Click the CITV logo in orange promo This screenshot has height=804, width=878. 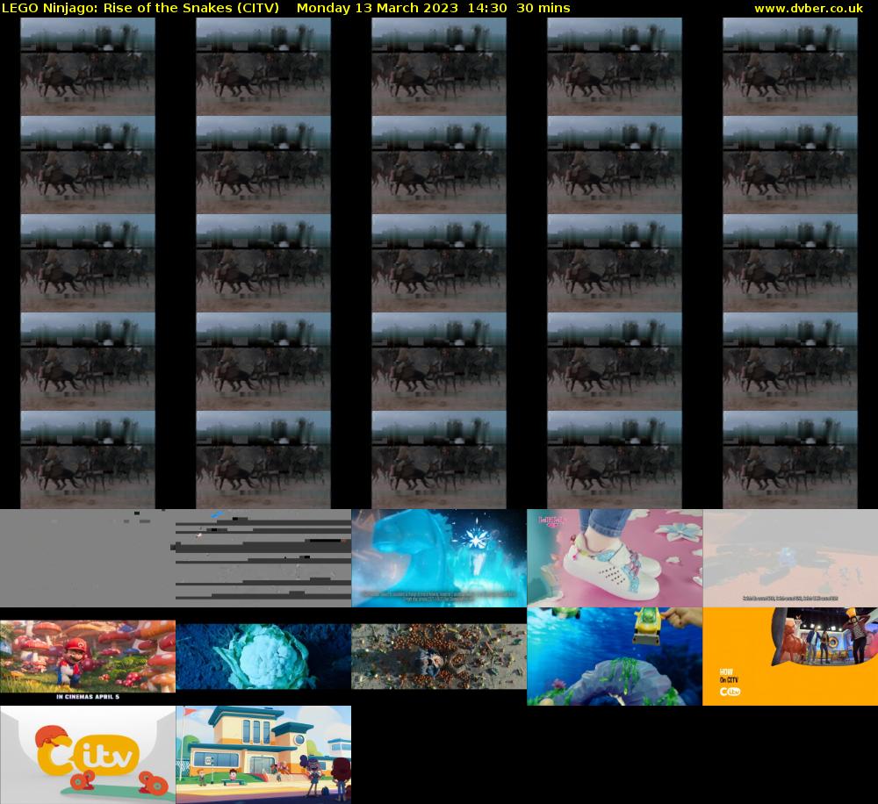click(x=730, y=692)
